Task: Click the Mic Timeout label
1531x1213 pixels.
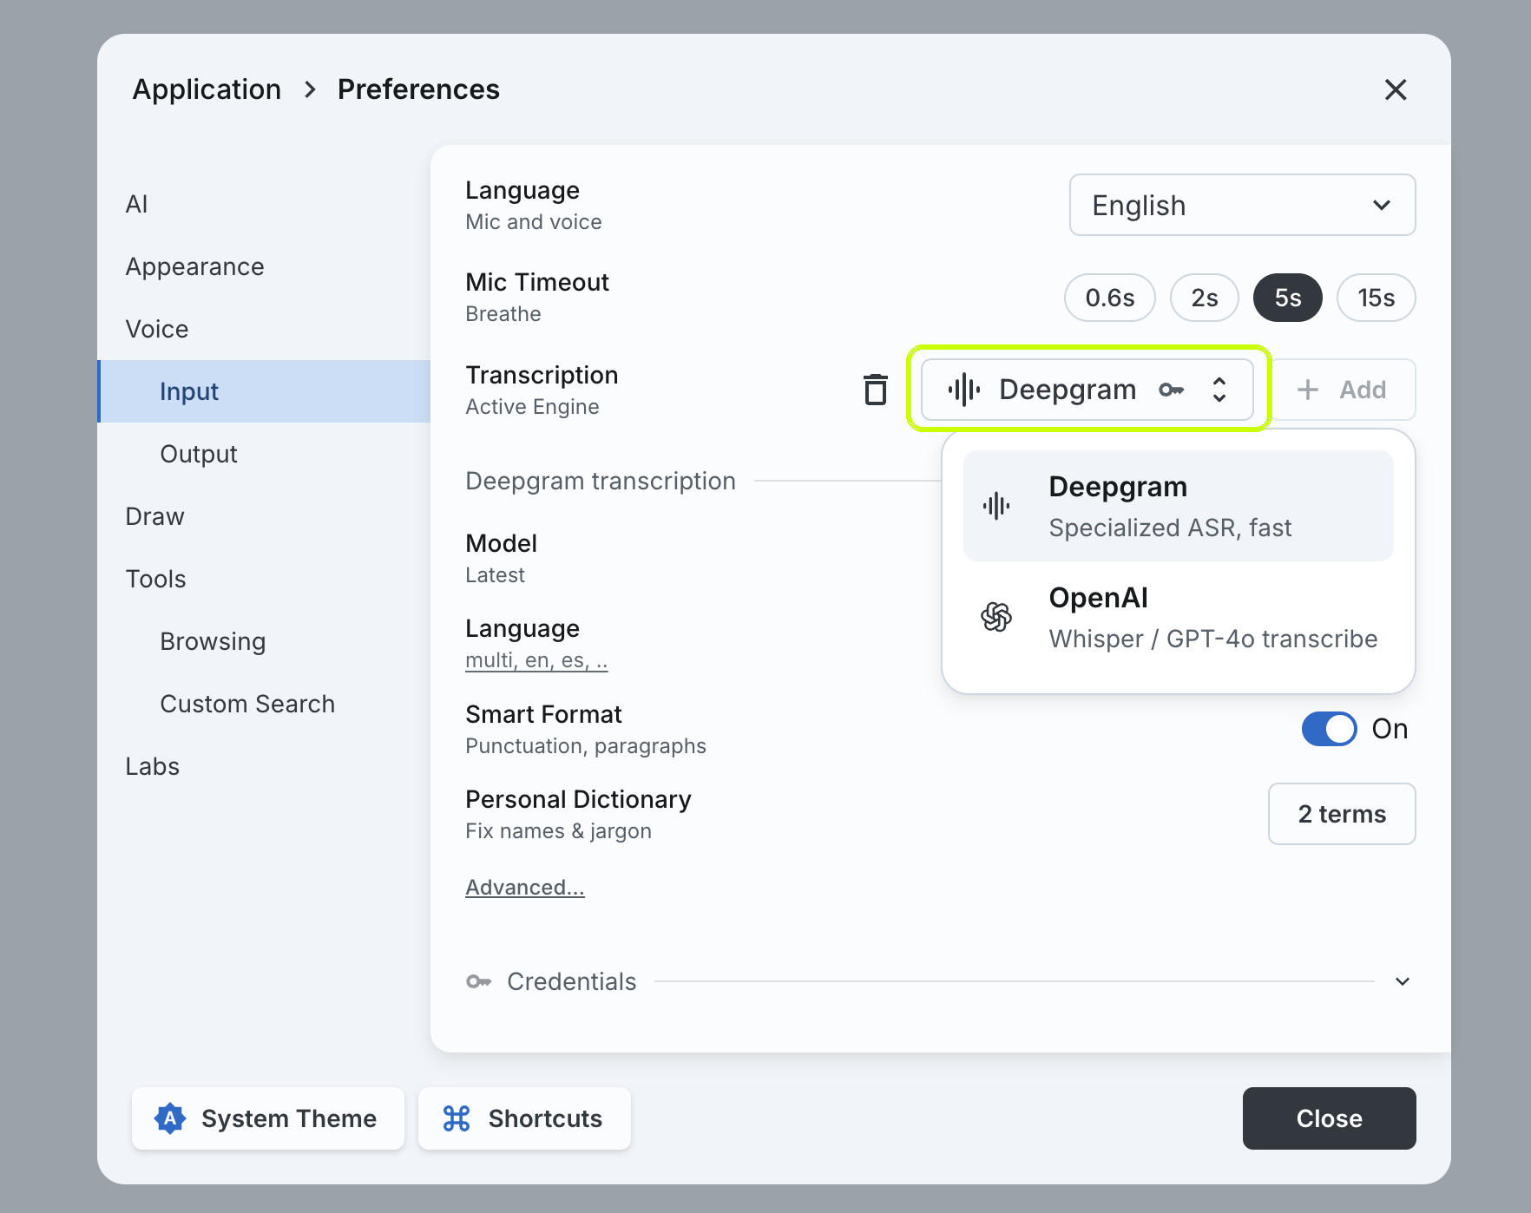Action: (537, 282)
